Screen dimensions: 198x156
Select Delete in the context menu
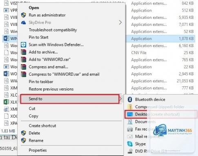click(34, 133)
